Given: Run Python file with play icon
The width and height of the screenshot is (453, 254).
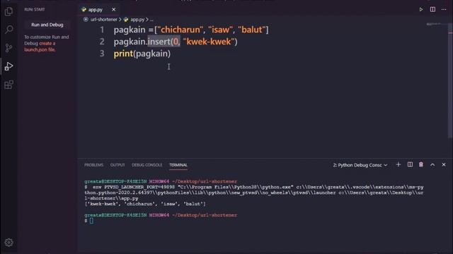Looking at the screenshot, I should tap(421, 9).
